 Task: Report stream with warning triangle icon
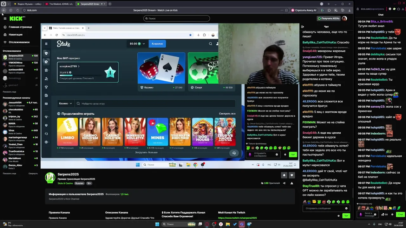292,183
